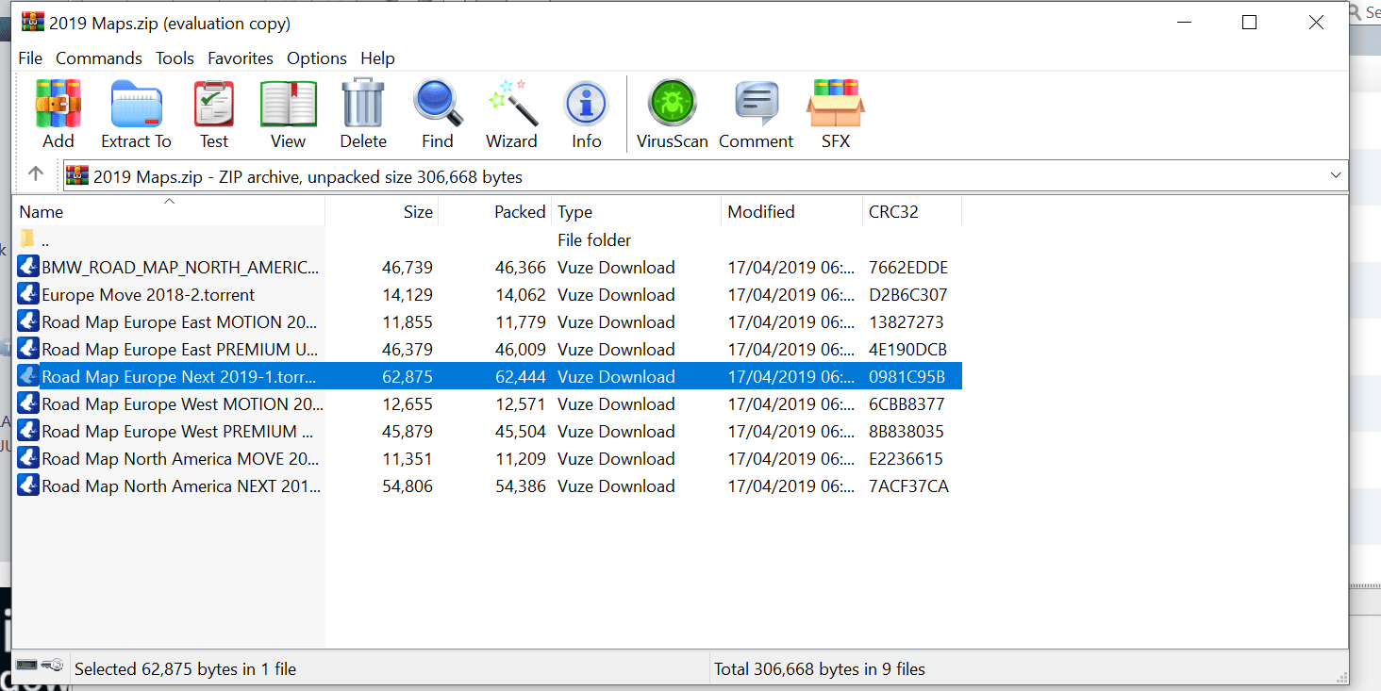Sort files by the Packed column header
The height and width of the screenshot is (691, 1381).
point(495,211)
